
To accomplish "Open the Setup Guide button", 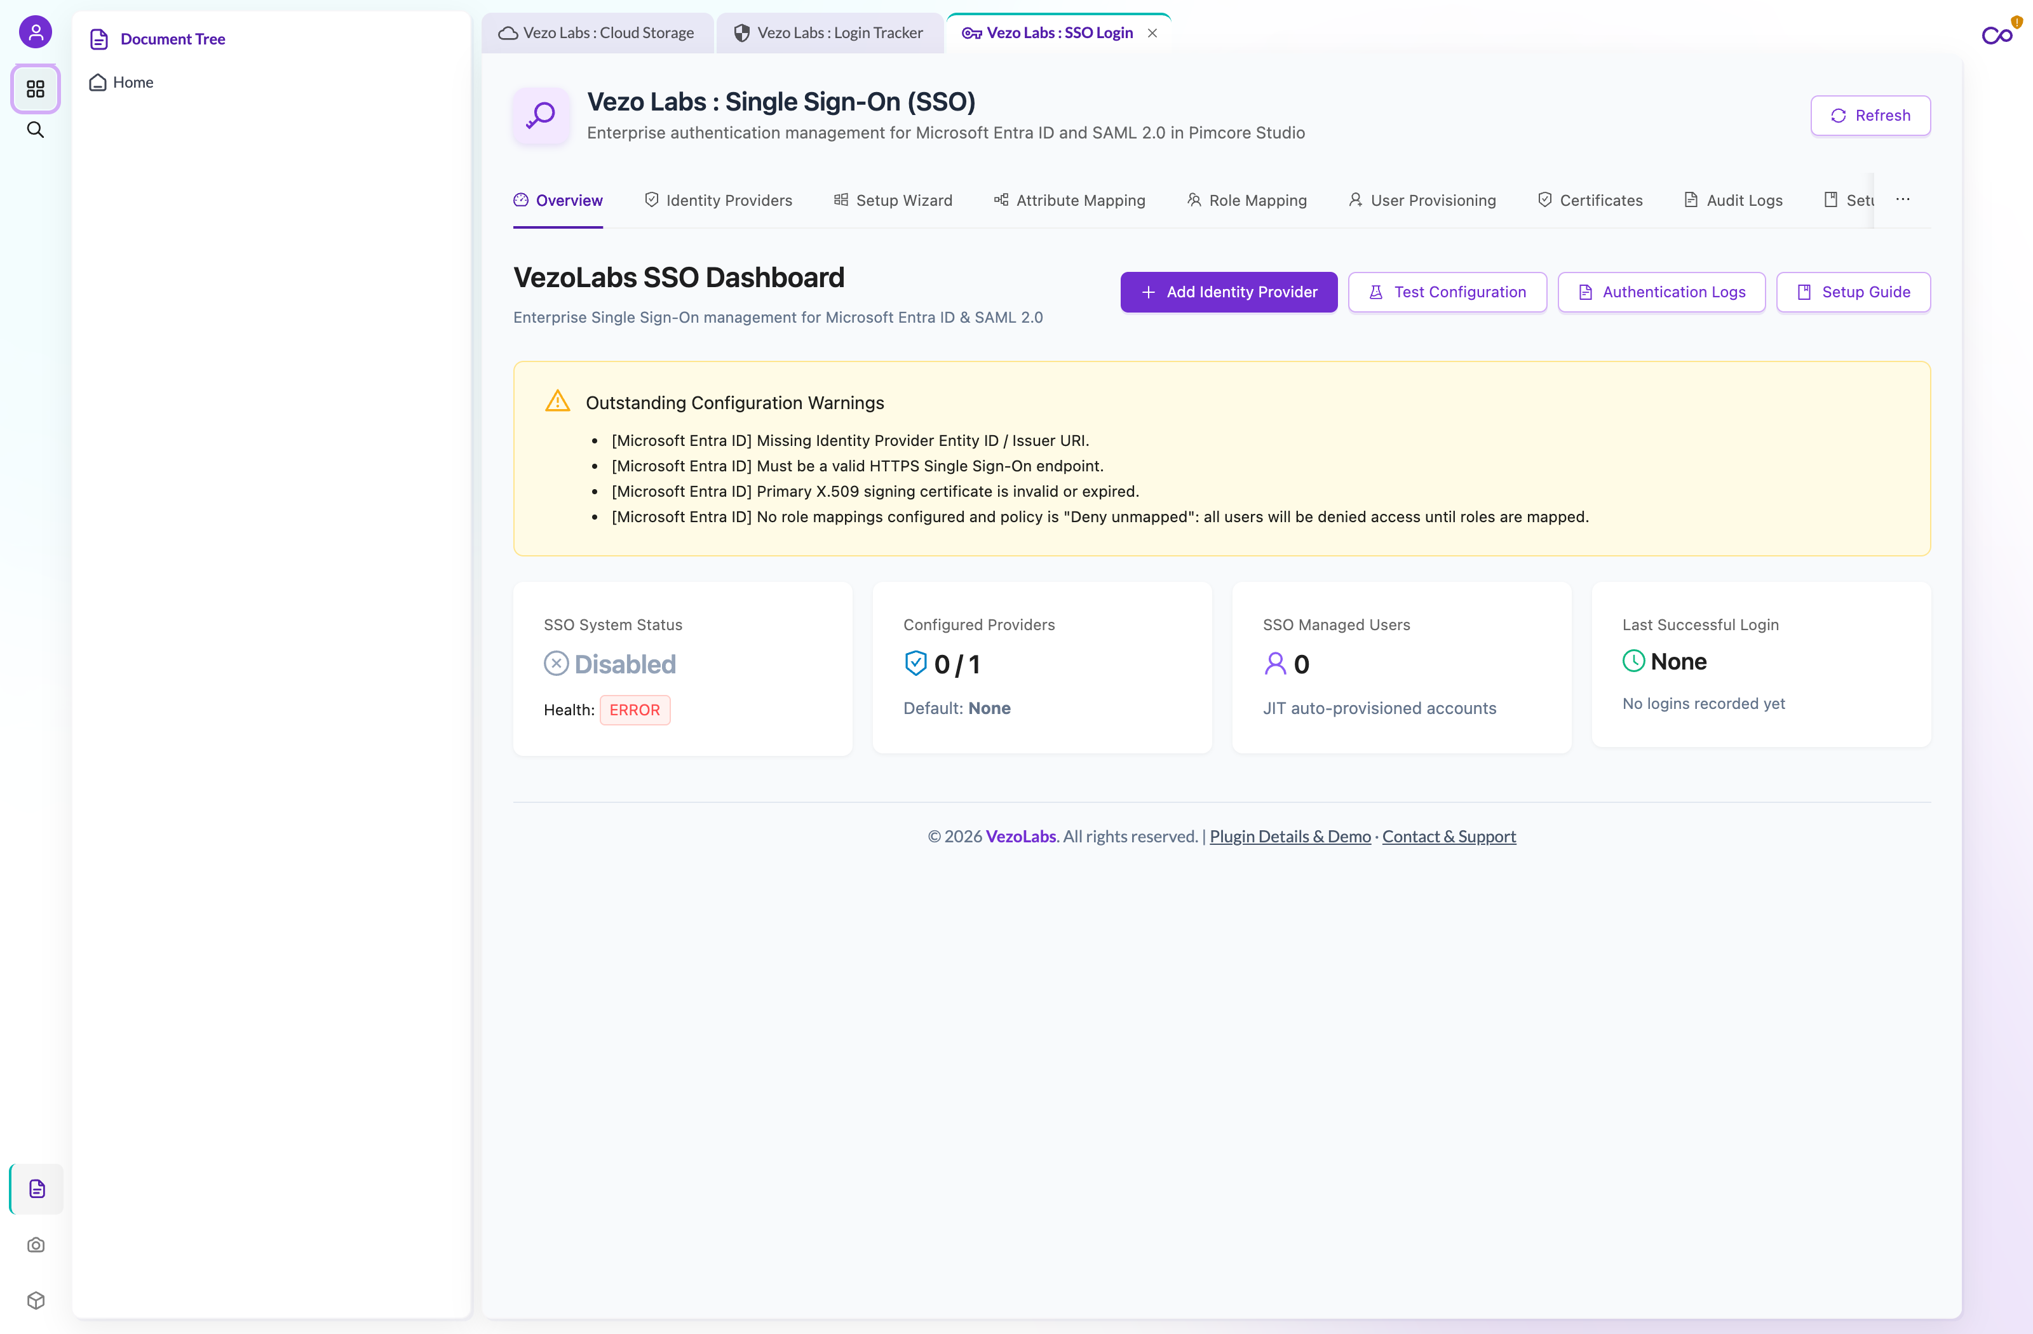I will 1853,292.
